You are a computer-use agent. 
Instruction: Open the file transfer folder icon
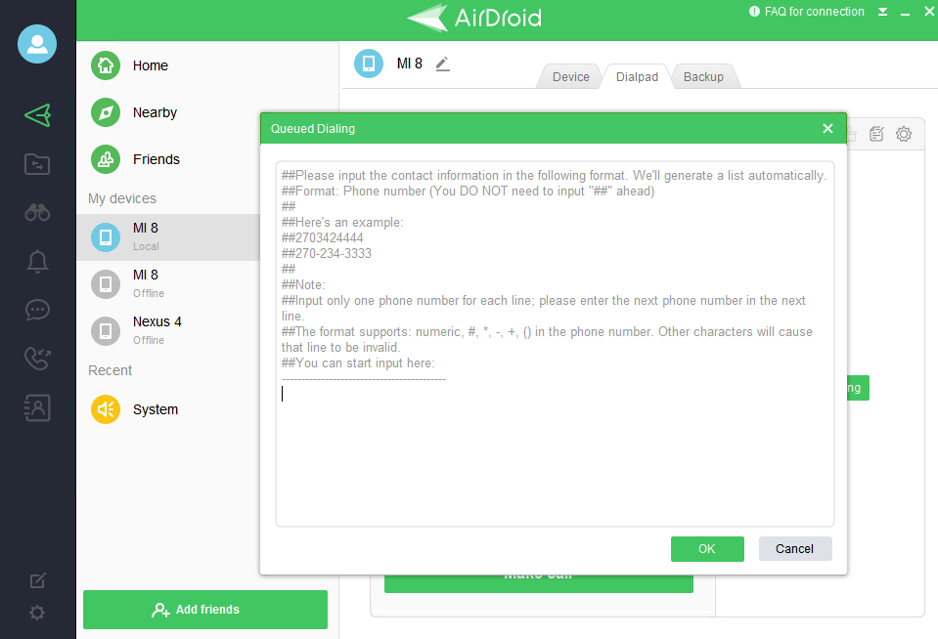tap(37, 164)
